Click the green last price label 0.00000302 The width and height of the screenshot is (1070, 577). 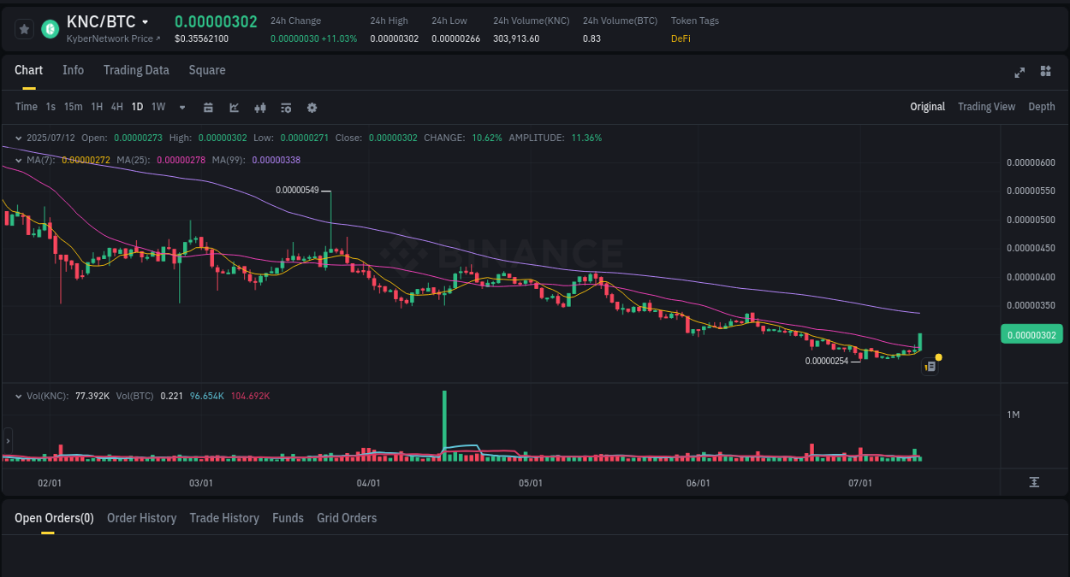click(1031, 333)
